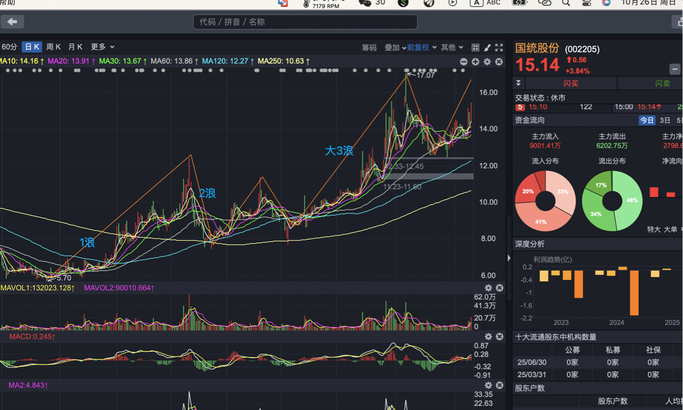Select the 日K chart tab
Image resolution: width=683 pixels, height=410 pixels.
coord(32,47)
